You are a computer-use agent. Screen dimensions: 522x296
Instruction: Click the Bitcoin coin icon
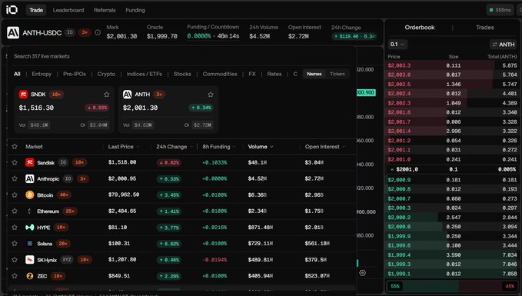pyautogui.click(x=30, y=195)
